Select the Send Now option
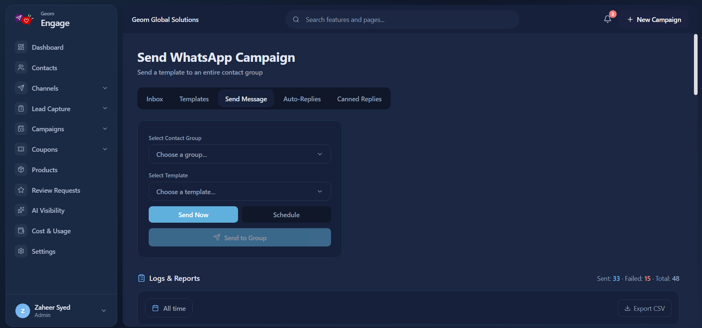This screenshot has height=328, width=702. pyautogui.click(x=193, y=215)
